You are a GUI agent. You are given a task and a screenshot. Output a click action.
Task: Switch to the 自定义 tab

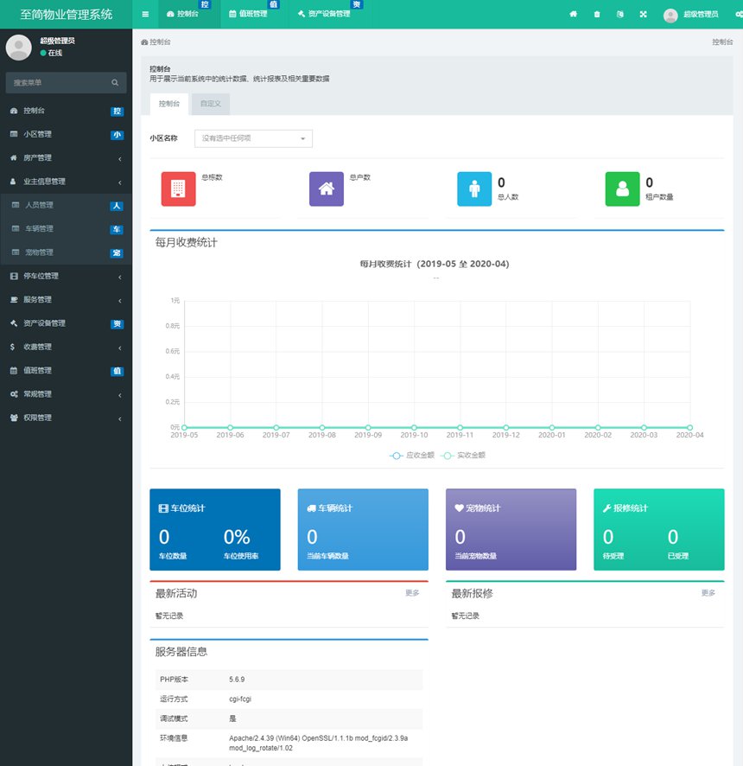pos(210,104)
